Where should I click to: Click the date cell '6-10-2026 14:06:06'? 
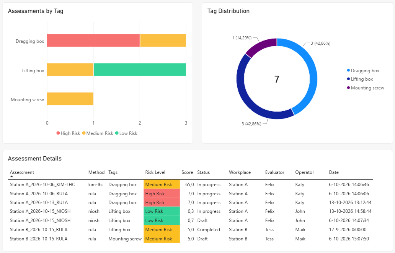349,194
